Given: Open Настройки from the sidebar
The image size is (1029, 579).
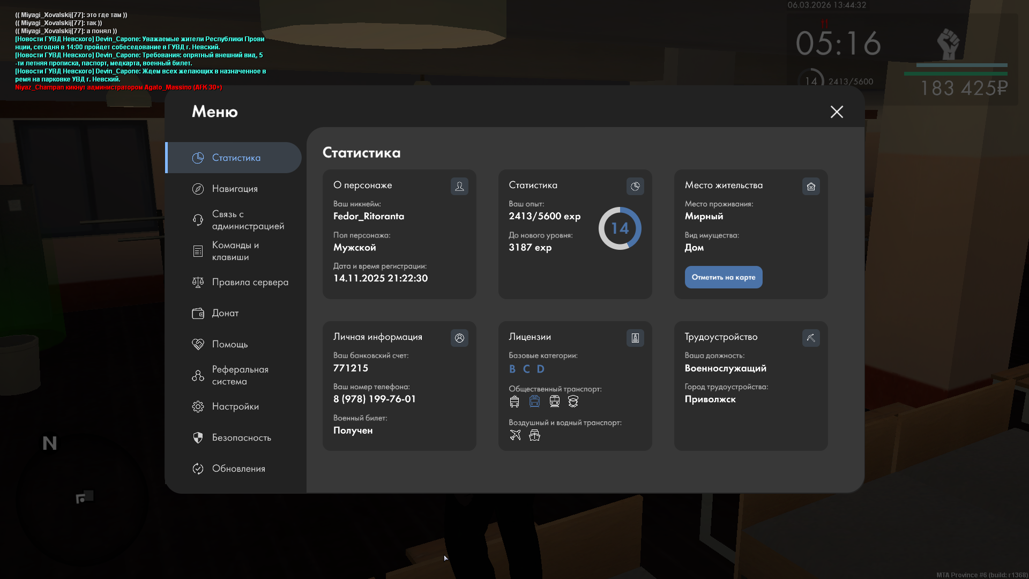Looking at the screenshot, I should pos(235,406).
